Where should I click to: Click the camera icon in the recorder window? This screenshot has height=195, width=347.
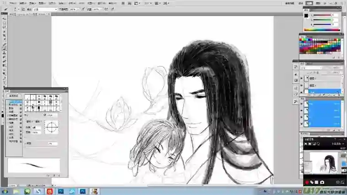pos(322,182)
